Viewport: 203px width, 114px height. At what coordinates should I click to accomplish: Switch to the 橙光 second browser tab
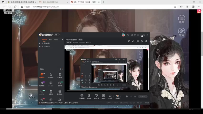coord(54,2)
